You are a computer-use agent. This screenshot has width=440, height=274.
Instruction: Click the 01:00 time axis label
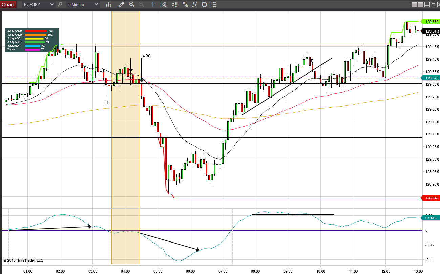click(28, 271)
